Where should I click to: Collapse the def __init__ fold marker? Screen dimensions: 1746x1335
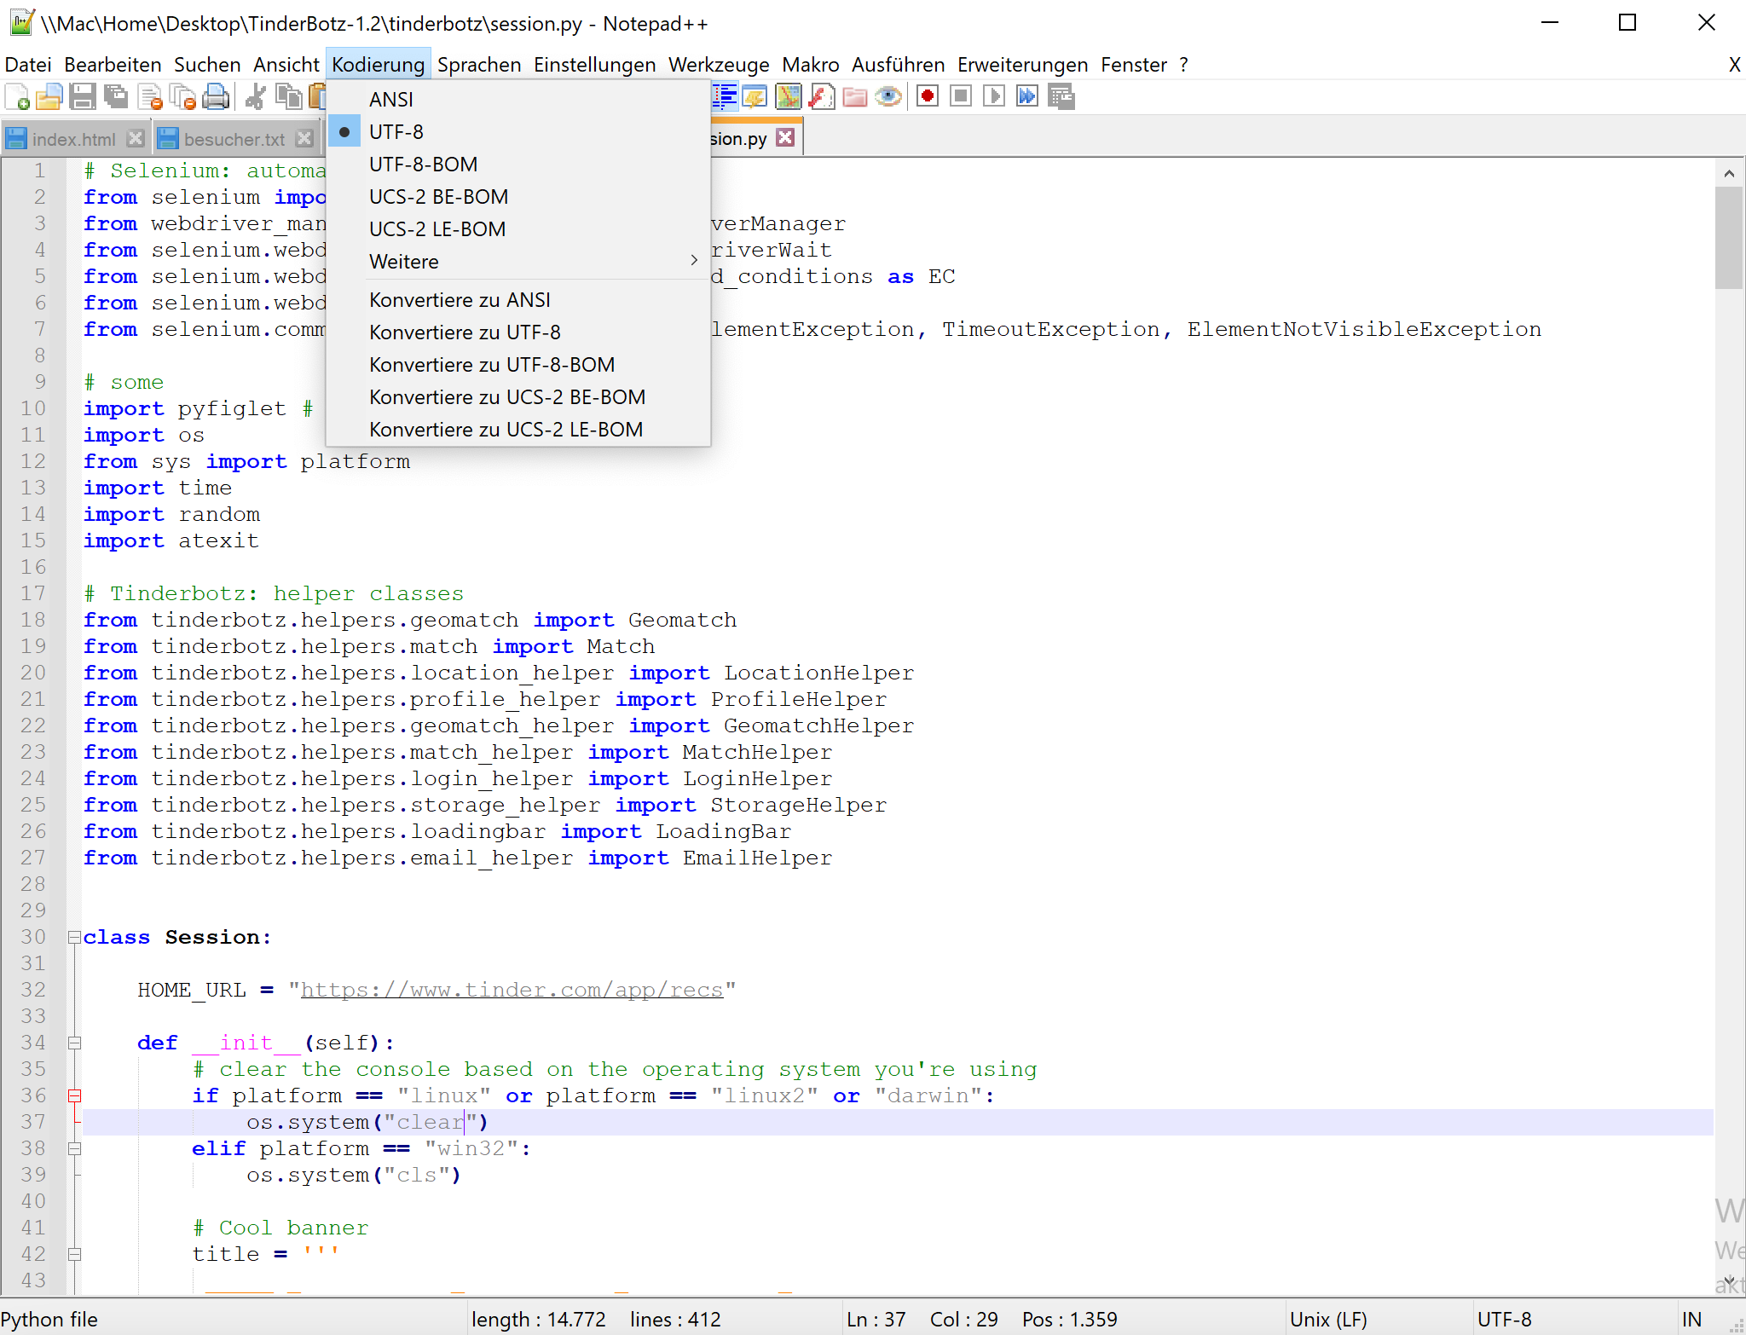[x=74, y=1043]
